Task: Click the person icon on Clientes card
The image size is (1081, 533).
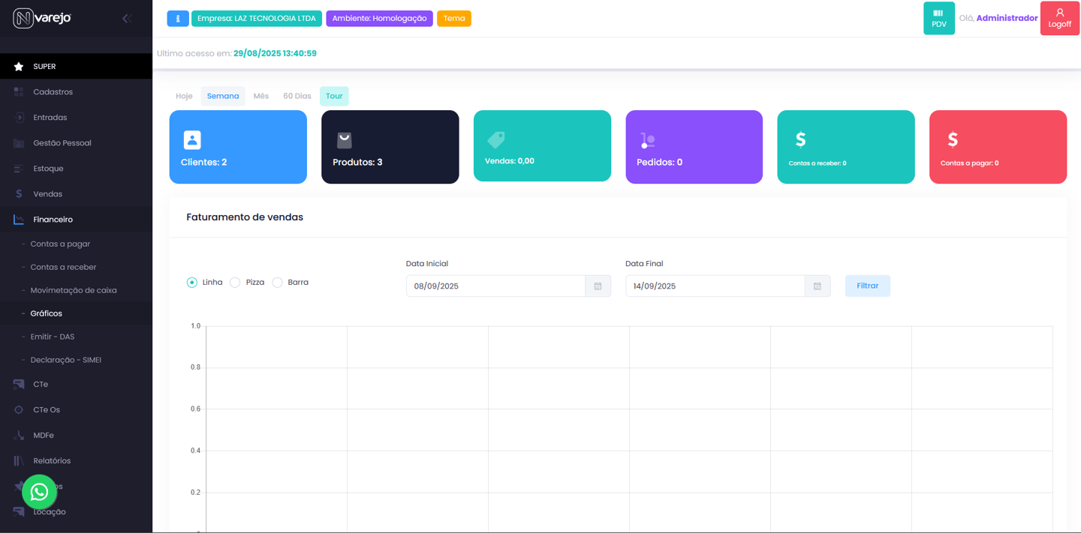Action: tap(192, 140)
